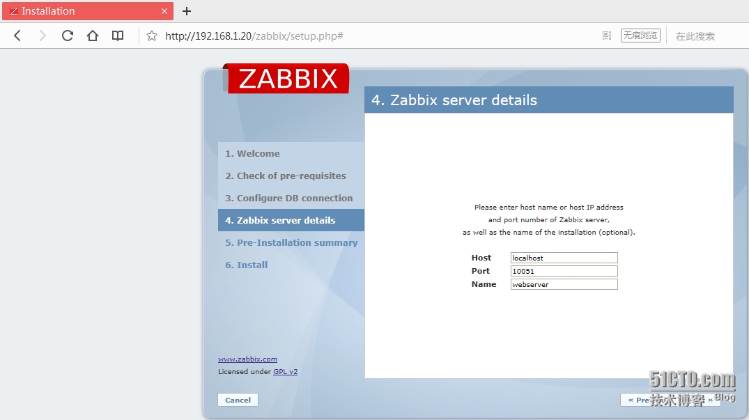
Task: Select step 6. Install
Action: 247,265
